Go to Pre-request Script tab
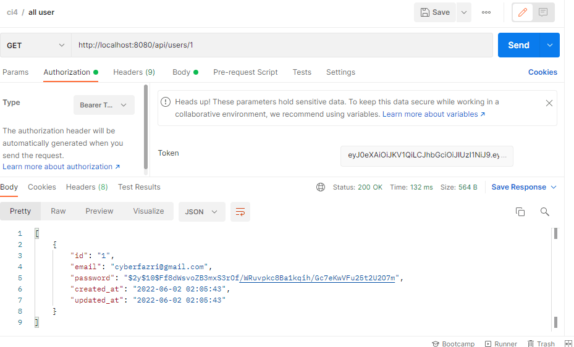The height and width of the screenshot is (347, 574). [245, 72]
